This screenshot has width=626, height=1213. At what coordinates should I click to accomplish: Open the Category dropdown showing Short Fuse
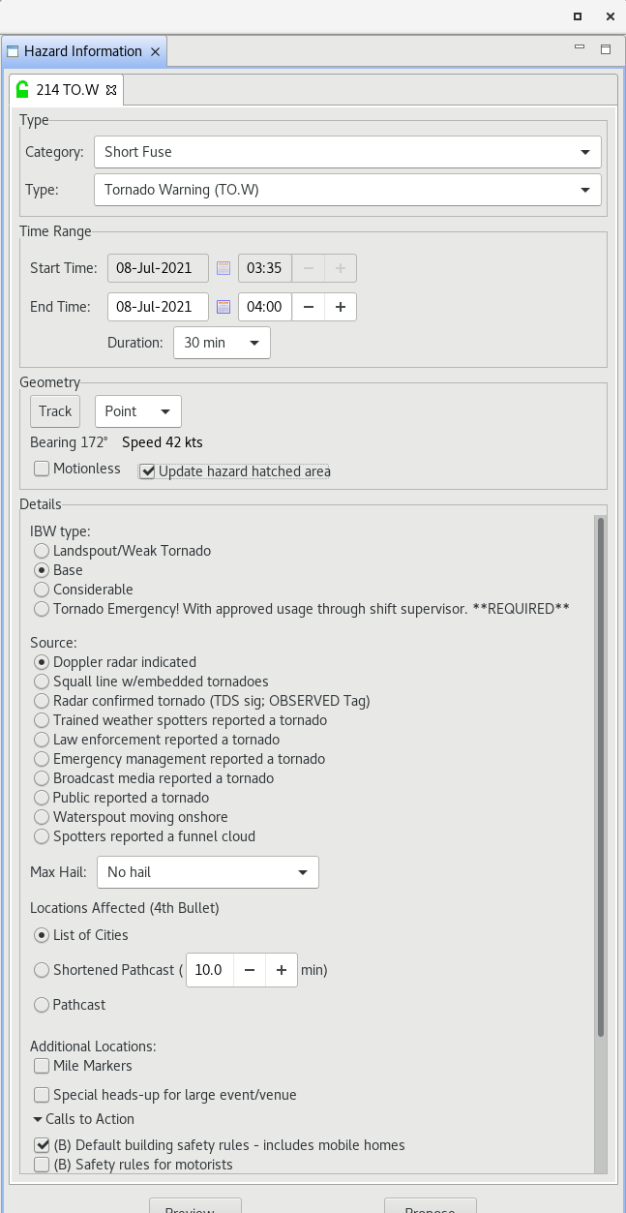[347, 152]
